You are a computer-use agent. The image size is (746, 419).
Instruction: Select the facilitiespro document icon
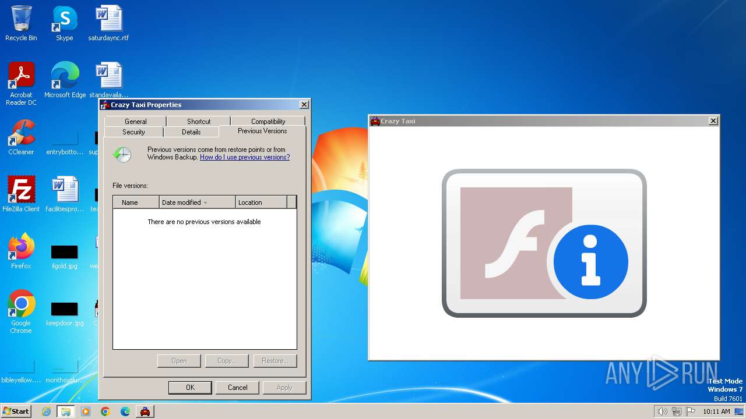coord(65,194)
